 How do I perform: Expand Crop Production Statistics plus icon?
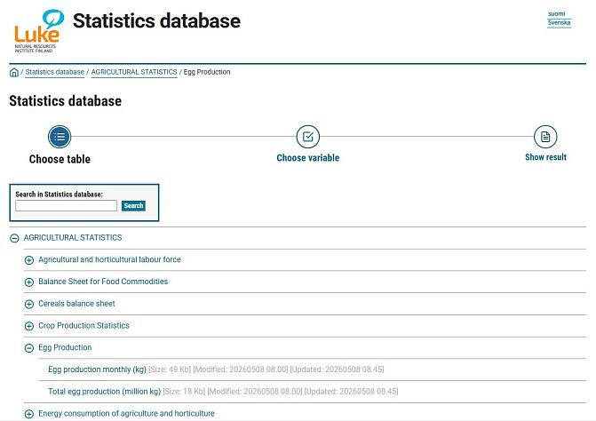[x=29, y=326]
